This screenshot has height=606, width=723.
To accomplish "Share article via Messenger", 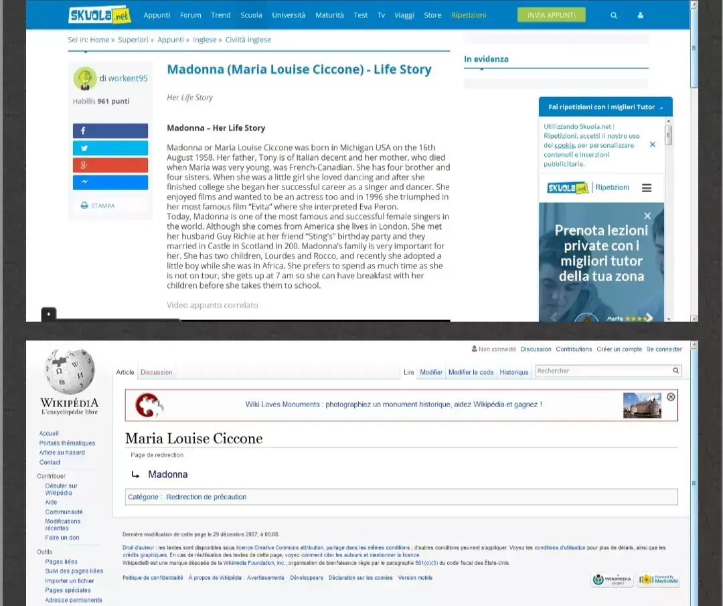I will tap(110, 182).
